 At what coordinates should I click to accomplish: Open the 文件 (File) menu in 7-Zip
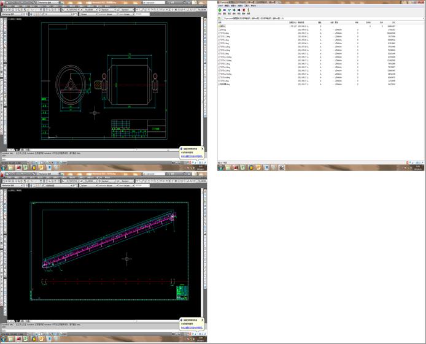pyautogui.click(x=221, y=6)
